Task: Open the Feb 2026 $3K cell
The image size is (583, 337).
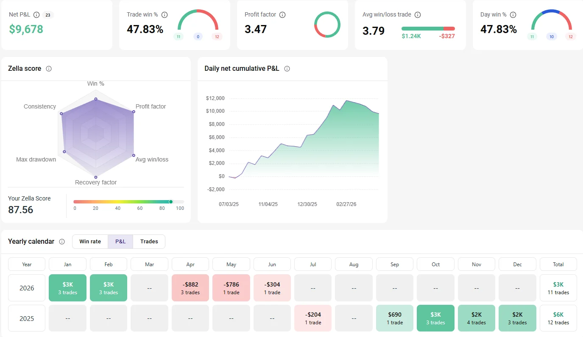Action: point(109,288)
